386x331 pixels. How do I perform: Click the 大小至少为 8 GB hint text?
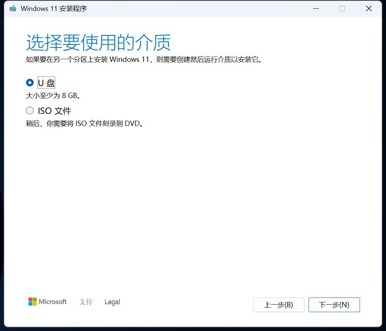click(53, 95)
